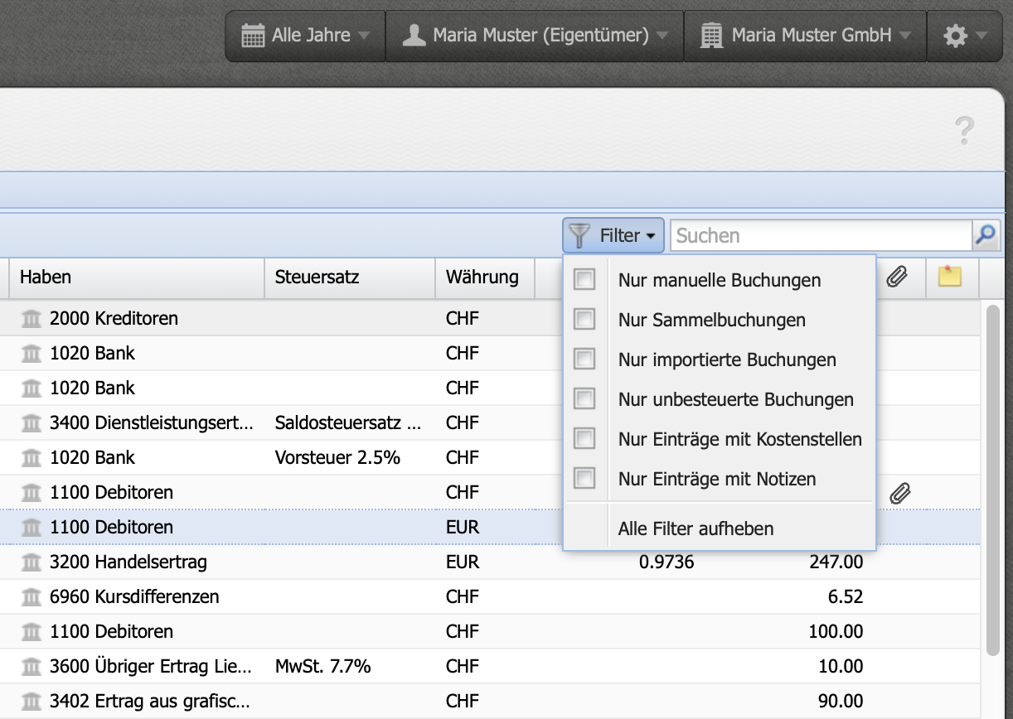This screenshot has width=1013, height=719.
Task: Click the help question mark
Action: (964, 131)
